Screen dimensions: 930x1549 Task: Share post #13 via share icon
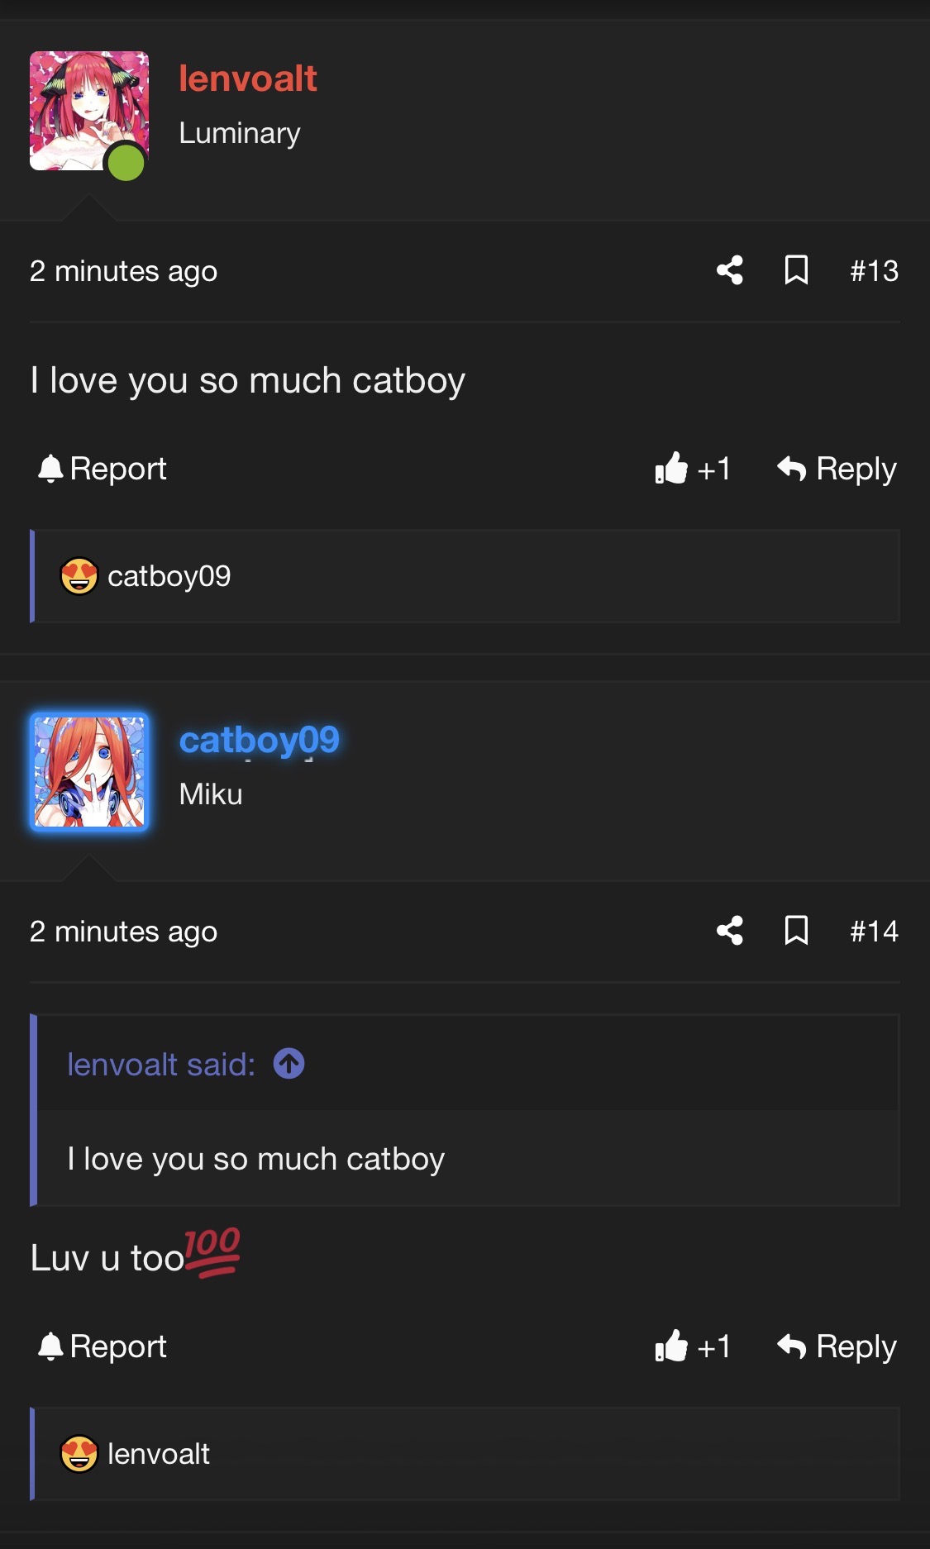point(730,270)
